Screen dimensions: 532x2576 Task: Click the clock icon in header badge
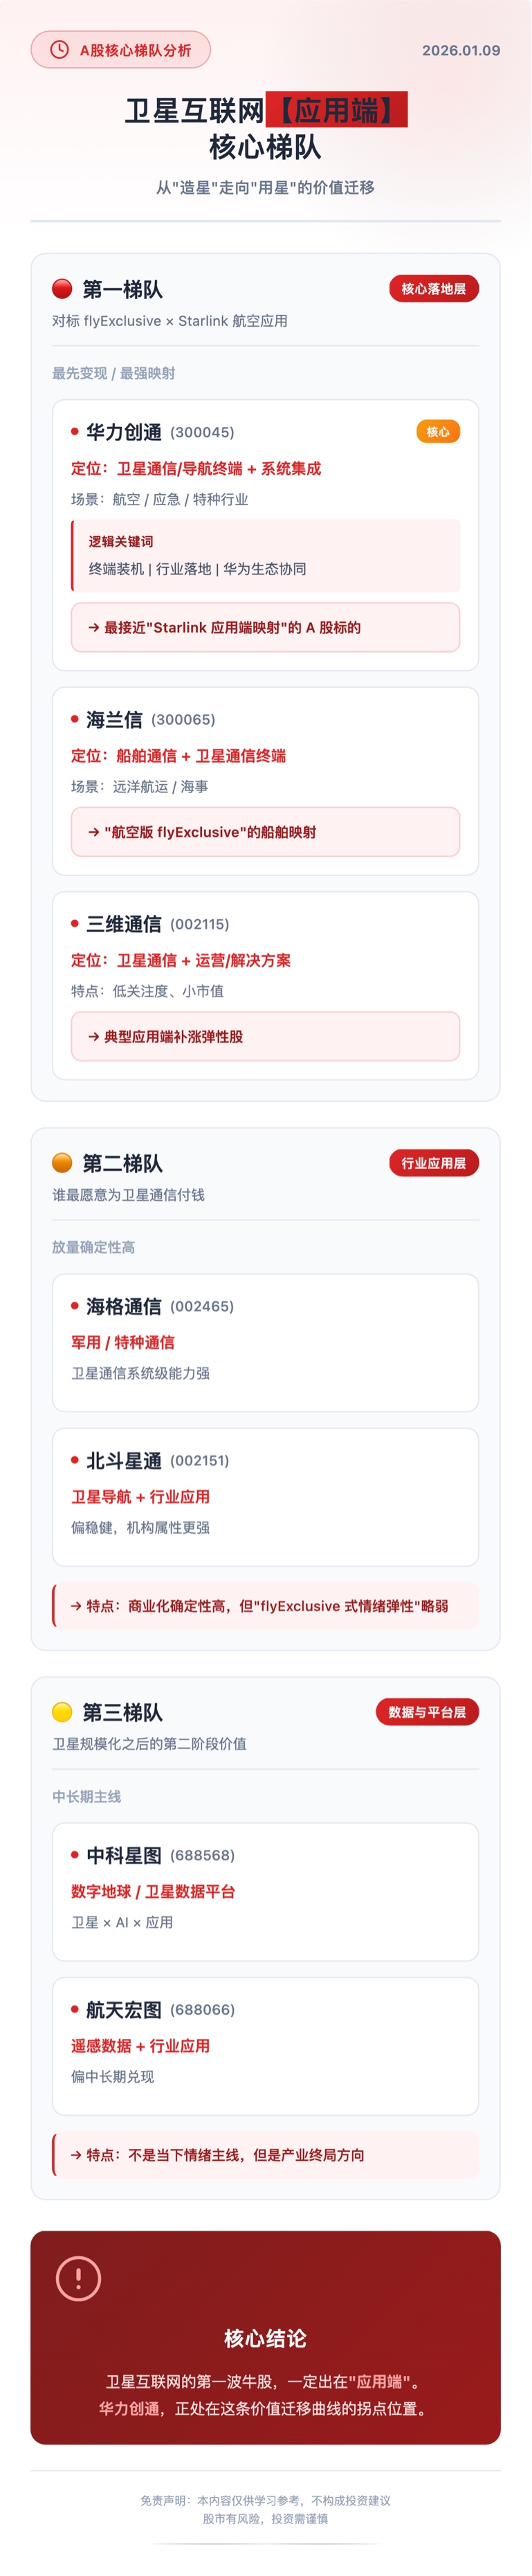(60, 50)
